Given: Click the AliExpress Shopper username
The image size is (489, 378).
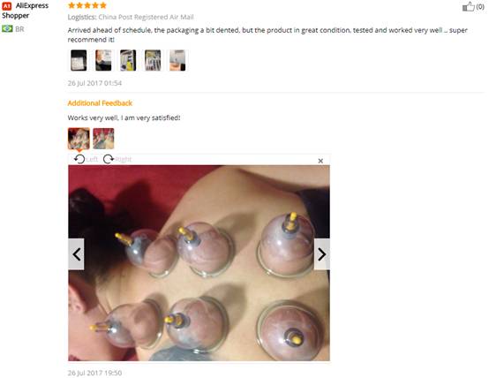Looking at the screenshot, I should click(25, 11).
